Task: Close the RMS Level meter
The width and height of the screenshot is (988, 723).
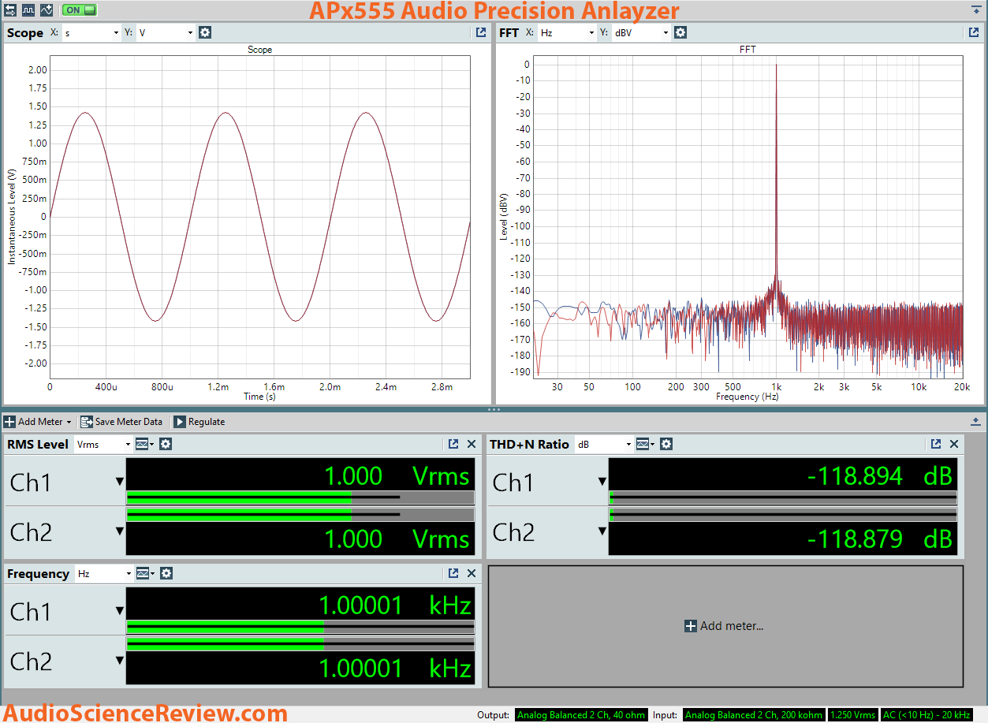Action: coord(472,445)
